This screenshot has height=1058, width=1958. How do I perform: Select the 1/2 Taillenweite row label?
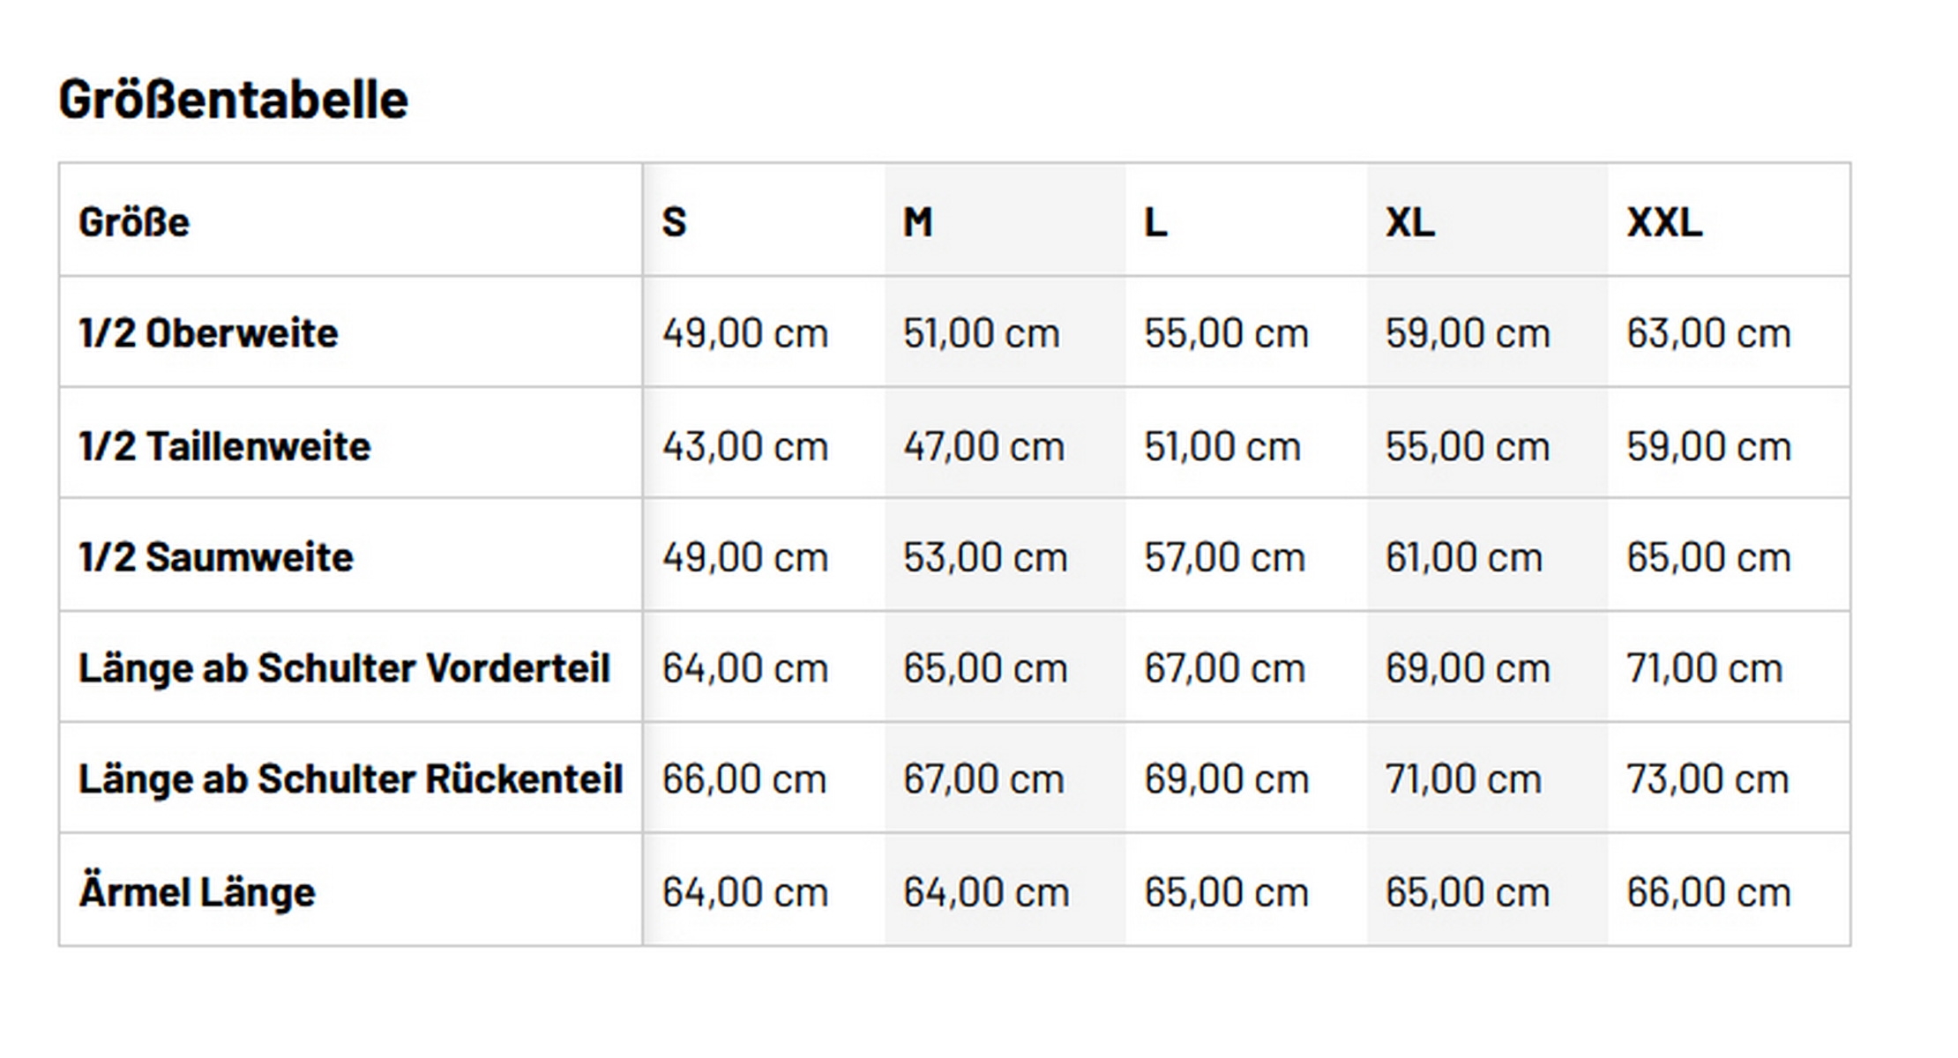224,446
